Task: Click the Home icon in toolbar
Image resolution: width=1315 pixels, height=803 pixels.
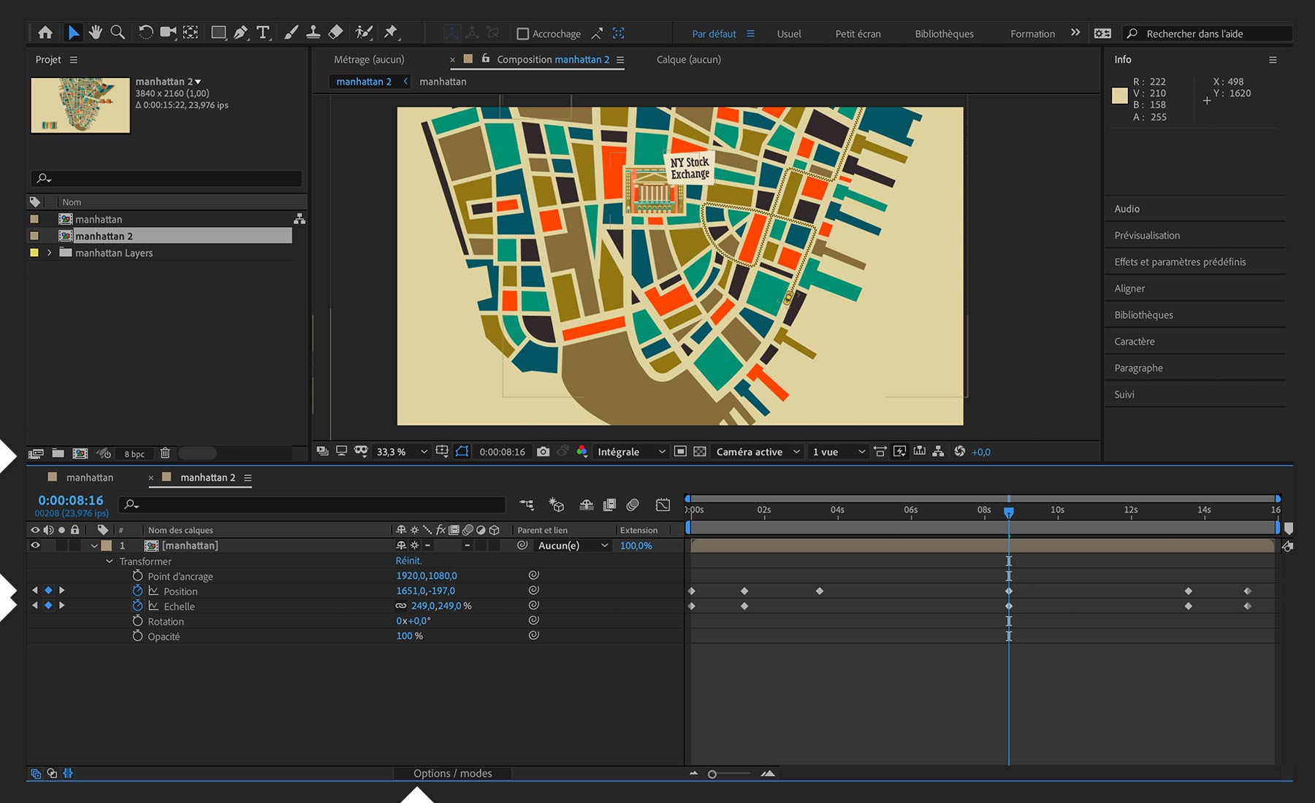Action: (x=45, y=32)
